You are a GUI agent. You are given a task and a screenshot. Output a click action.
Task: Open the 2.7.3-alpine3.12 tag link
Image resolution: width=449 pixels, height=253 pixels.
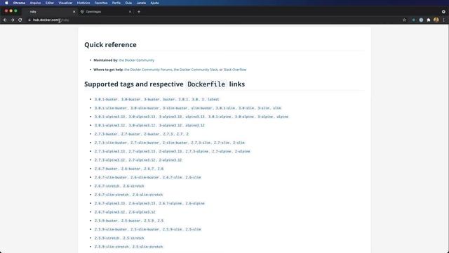(x=109, y=160)
